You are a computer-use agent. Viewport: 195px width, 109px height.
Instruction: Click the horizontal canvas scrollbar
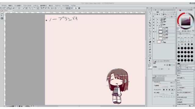[79, 106]
